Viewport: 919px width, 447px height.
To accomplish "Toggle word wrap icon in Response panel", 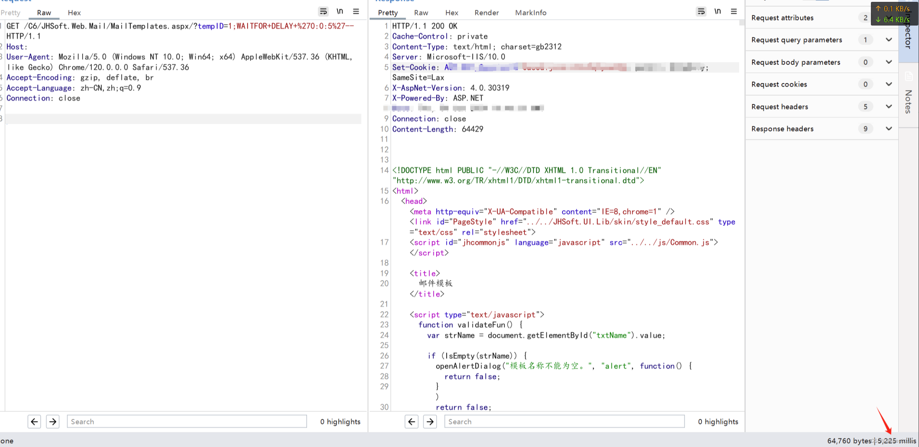I will [x=701, y=12].
